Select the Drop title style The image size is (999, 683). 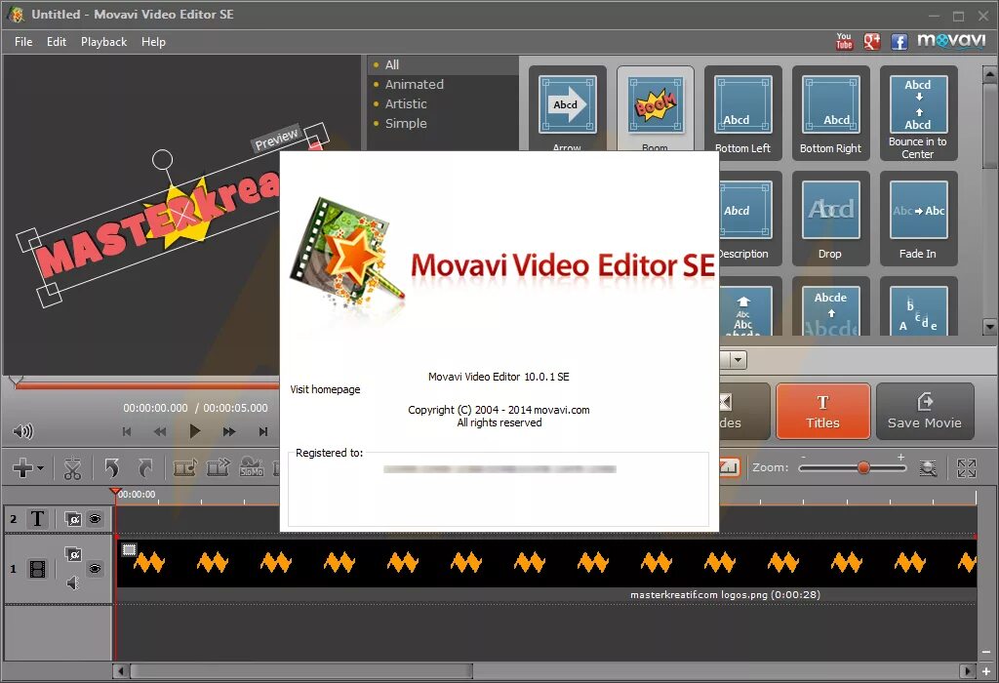(x=831, y=219)
